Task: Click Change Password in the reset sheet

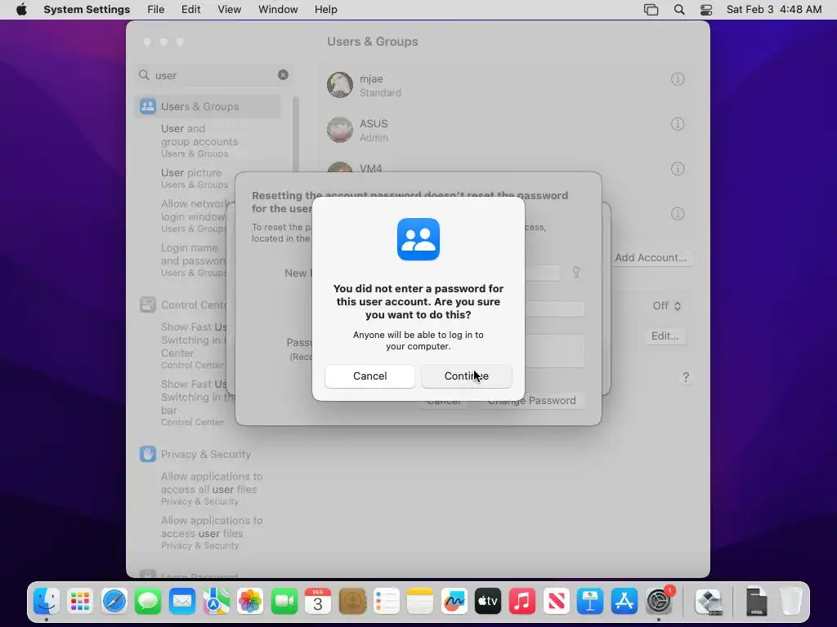Action: (531, 401)
